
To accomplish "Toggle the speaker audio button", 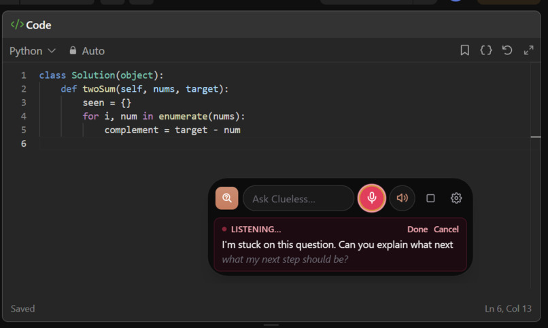I will click(x=403, y=198).
